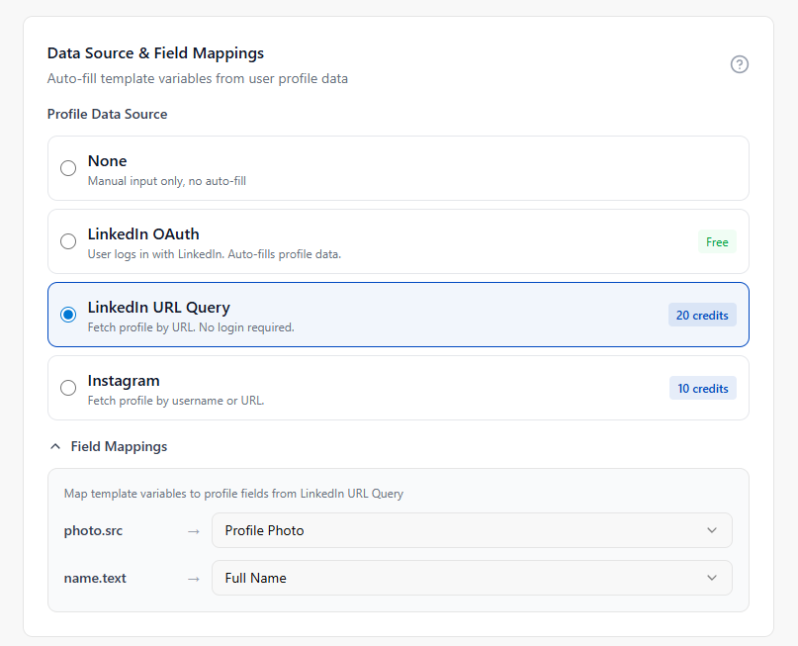This screenshot has width=798, height=646.
Task: Select the None data source option
Action: [68, 168]
